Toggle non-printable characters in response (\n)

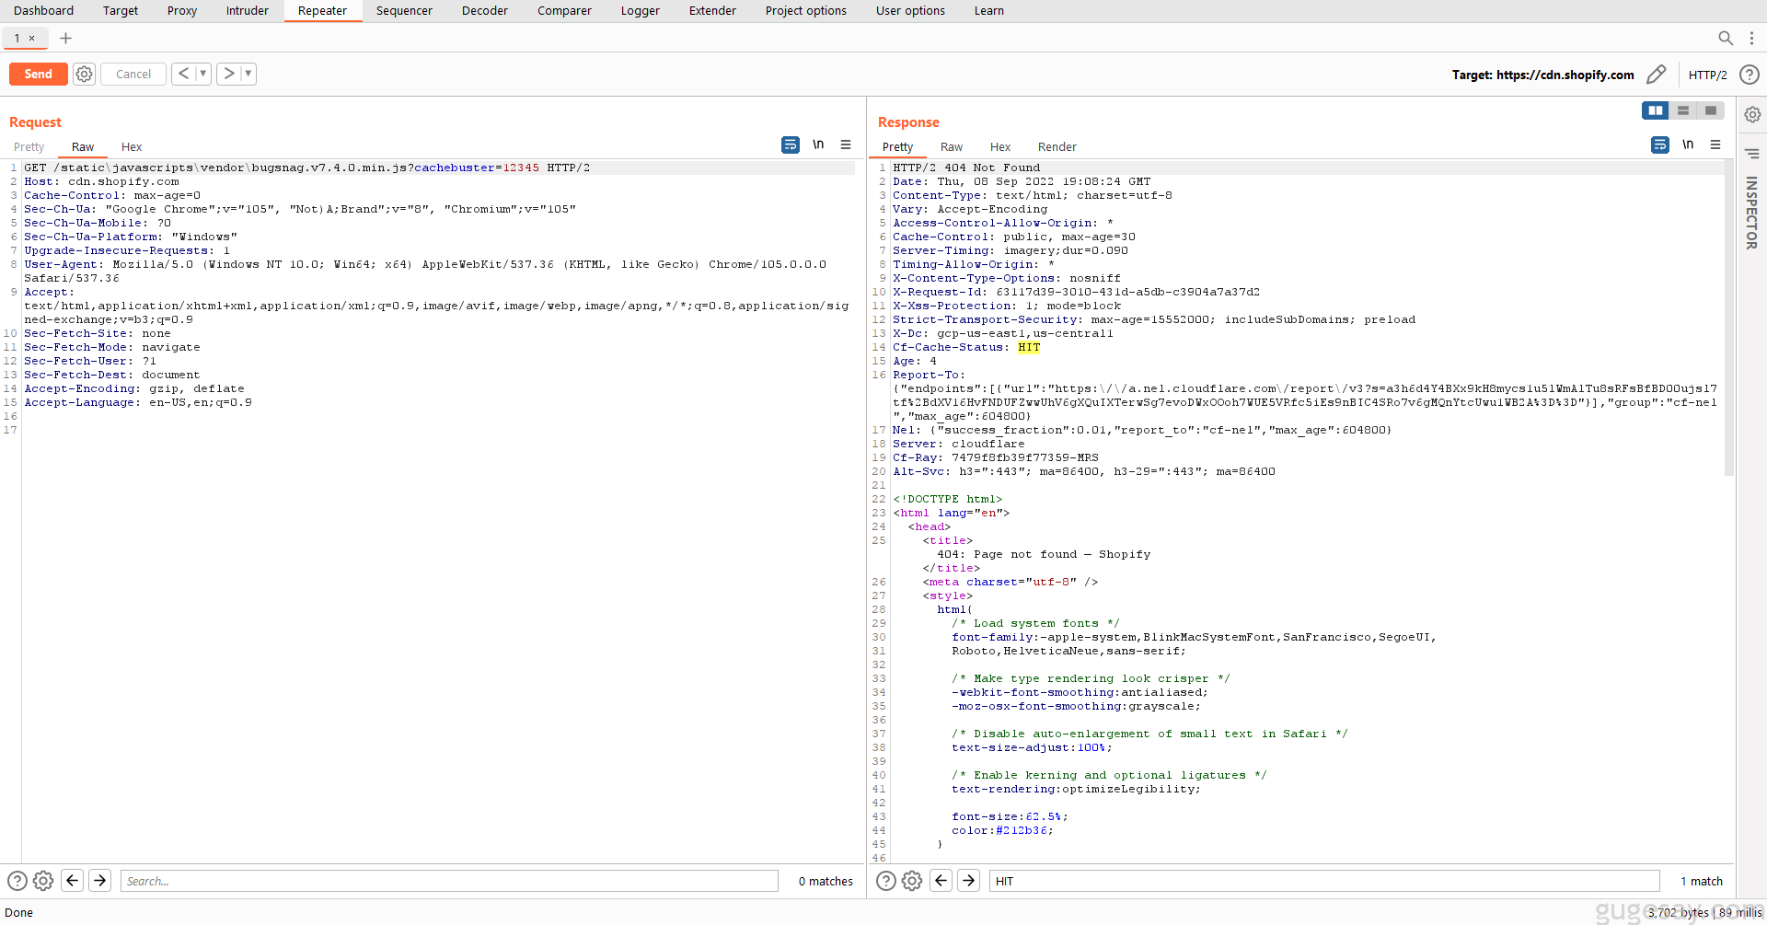[x=1688, y=145]
